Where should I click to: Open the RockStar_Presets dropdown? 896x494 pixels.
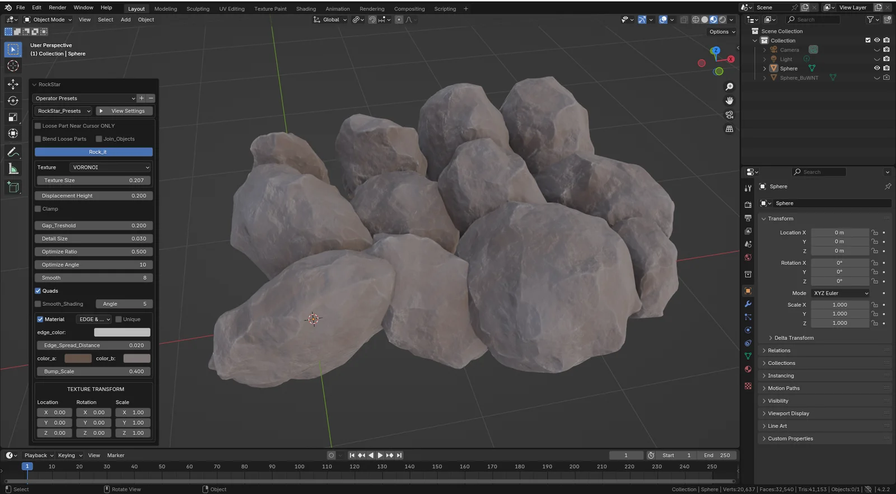click(x=63, y=111)
